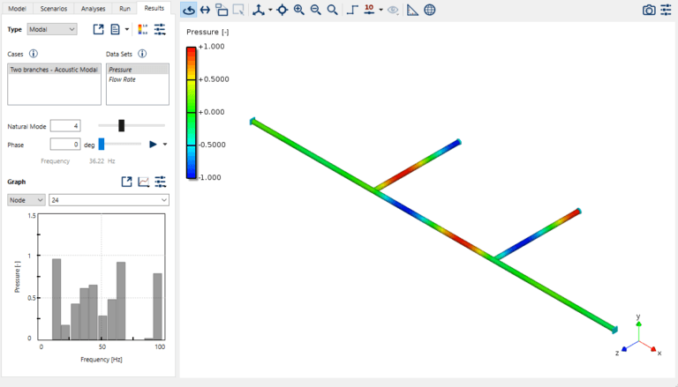678x387 pixels.
Task: Switch to the Scenarios tab
Action: (54, 8)
